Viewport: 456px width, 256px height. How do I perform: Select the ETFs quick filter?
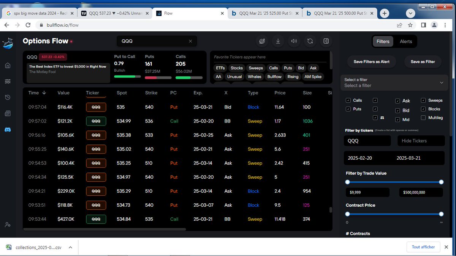(220, 68)
